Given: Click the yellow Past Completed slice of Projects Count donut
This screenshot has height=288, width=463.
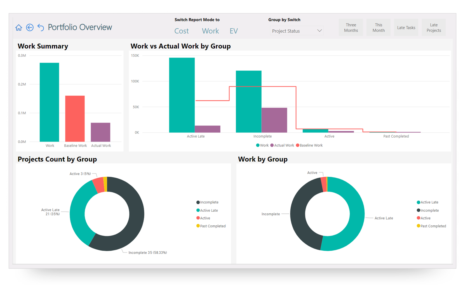Looking at the screenshot, I should pos(105,184).
